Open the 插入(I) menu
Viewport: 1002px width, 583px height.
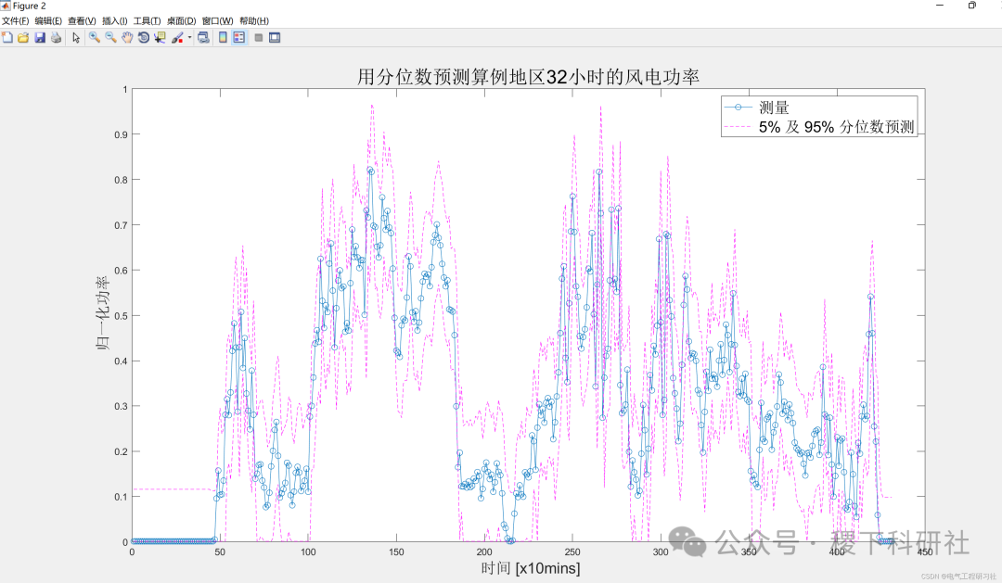[114, 21]
